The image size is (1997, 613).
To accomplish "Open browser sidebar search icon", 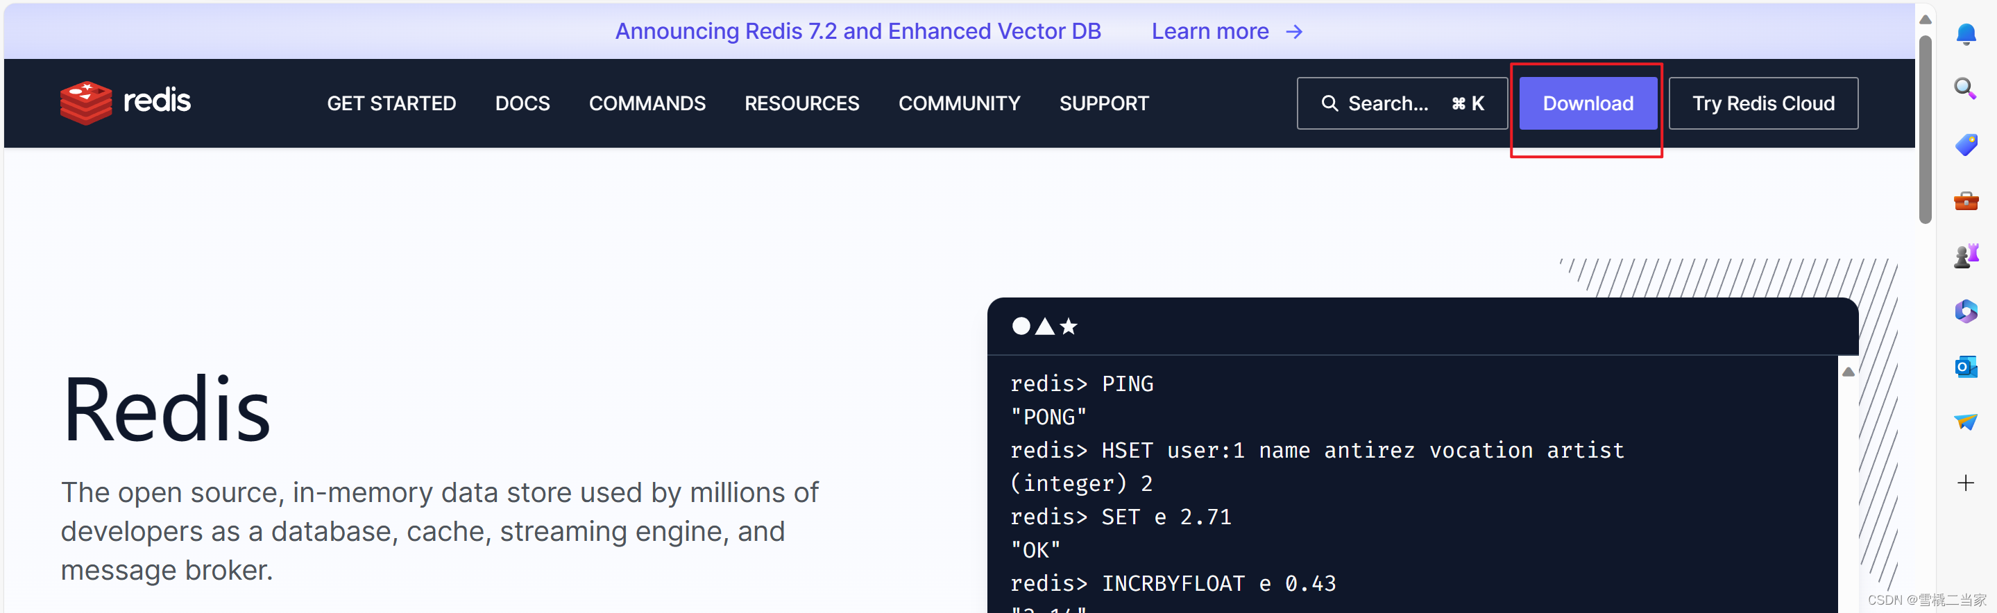I will [x=1965, y=88].
